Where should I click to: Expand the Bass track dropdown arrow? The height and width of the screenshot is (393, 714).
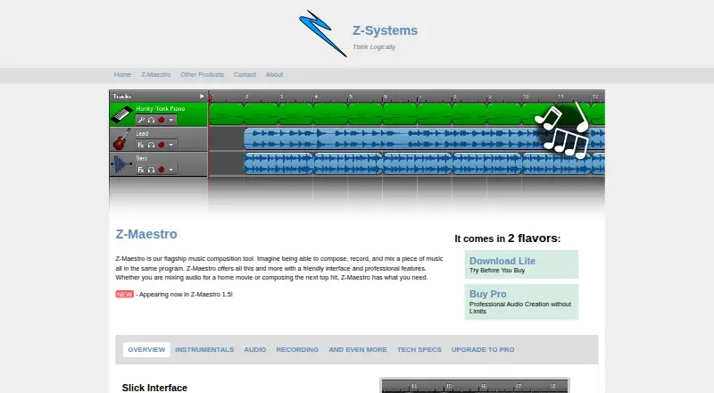pos(171,170)
